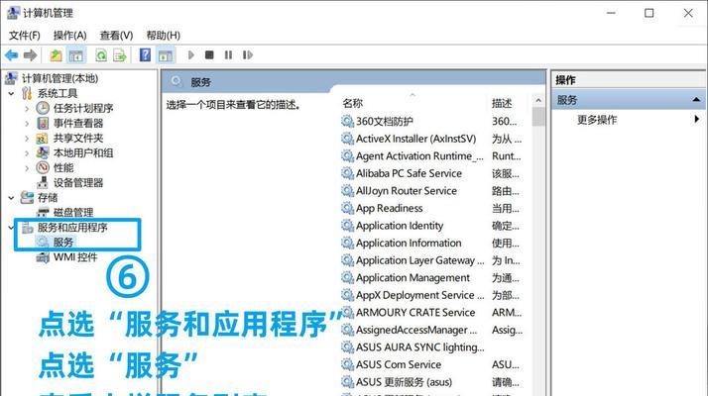Collapse 服务 section in 操作 pane
The width and height of the screenshot is (708, 396).
[696, 100]
